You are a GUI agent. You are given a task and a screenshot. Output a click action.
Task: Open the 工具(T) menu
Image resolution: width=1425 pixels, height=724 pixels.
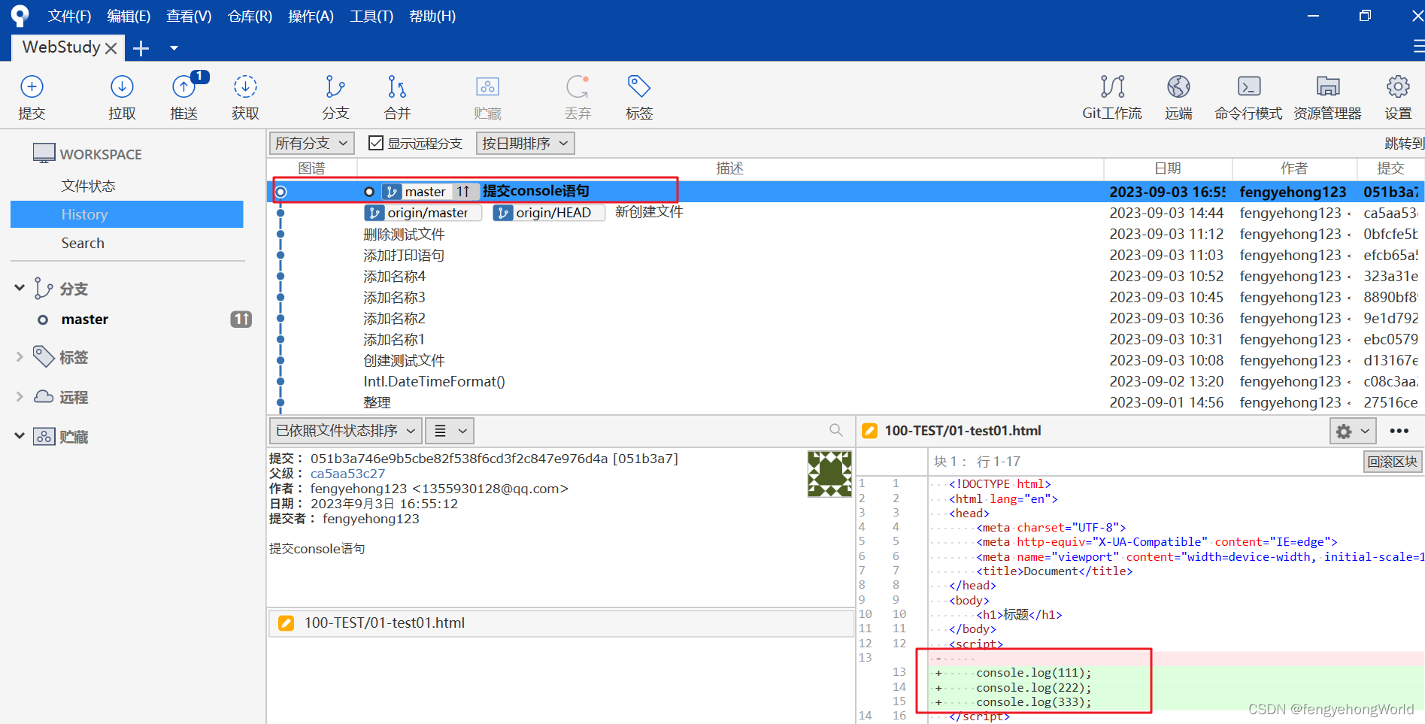tap(371, 17)
